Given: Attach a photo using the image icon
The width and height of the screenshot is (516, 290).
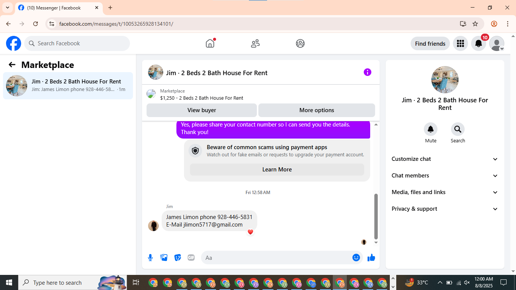Looking at the screenshot, I should 164,258.
